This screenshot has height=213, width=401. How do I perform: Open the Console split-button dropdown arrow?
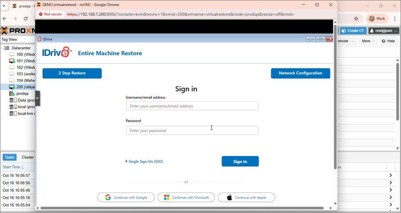pyautogui.click(x=353, y=41)
